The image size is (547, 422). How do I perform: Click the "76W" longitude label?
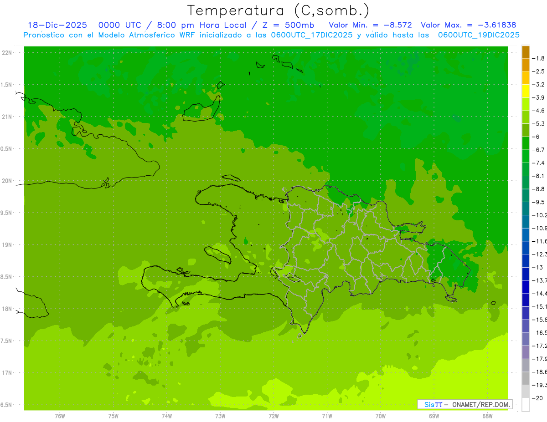coord(60,416)
